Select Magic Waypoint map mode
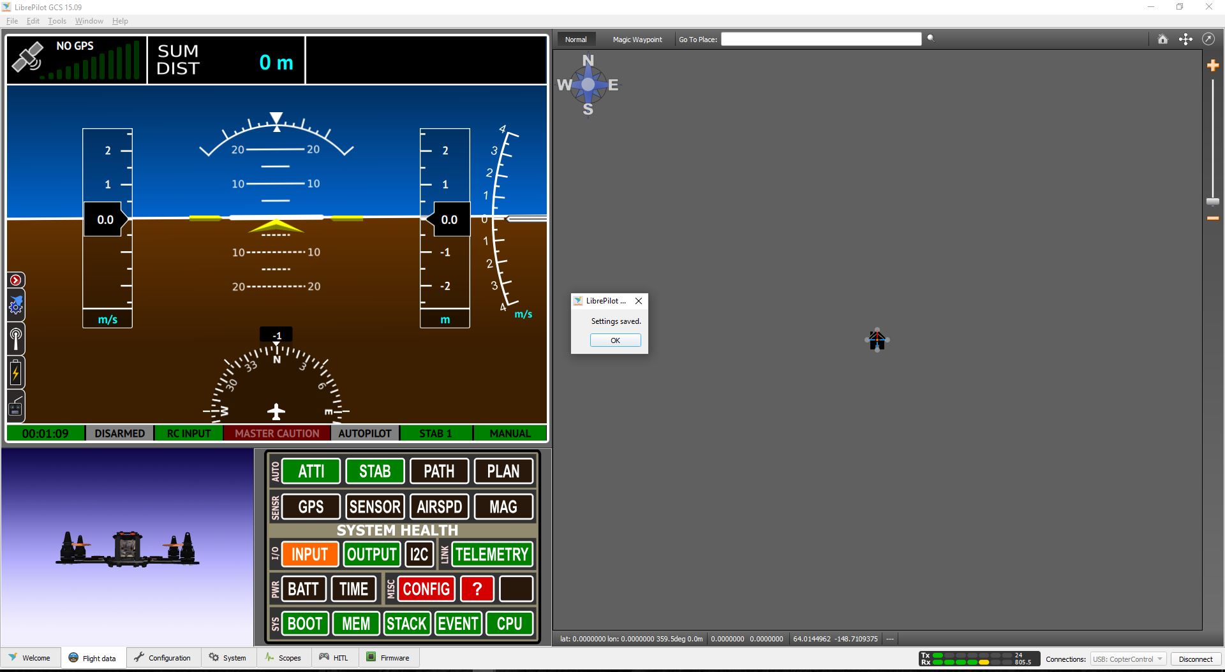Viewport: 1225px width, 672px height. pyautogui.click(x=637, y=40)
